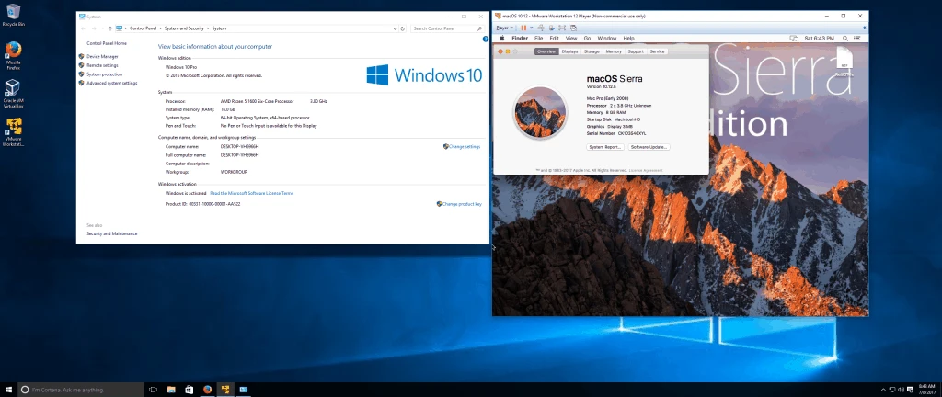
Task: Click the Windows Start button
Action: pos(8,390)
